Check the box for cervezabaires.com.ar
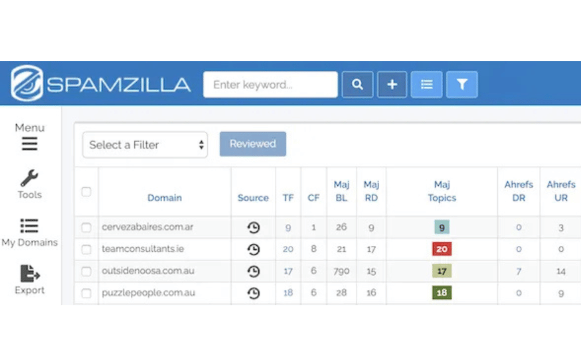Image resolution: width=581 pixels, height=348 pixels. (86, 227)
